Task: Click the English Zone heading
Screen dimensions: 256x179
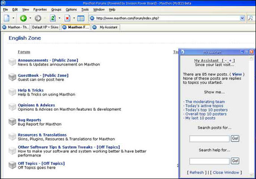Action: [25, 38]
